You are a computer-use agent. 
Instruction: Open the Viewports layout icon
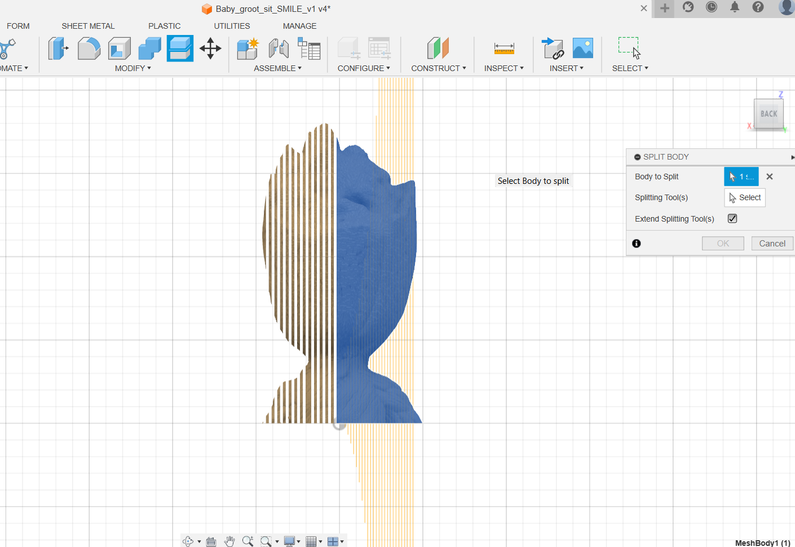point(333,541)
